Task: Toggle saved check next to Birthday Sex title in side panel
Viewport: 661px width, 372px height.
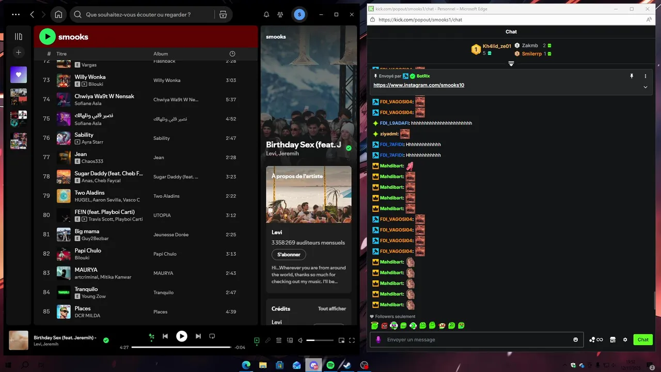Action: [349, 148]
